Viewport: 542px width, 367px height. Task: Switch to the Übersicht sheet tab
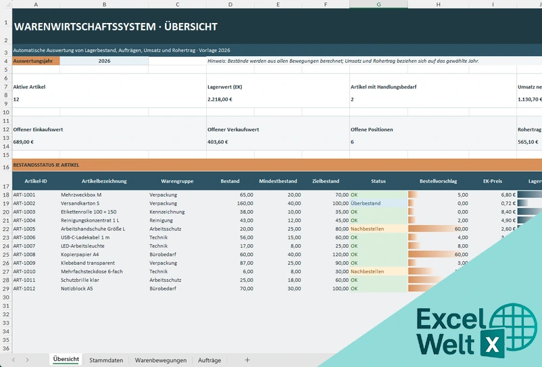tap(66, 360)
